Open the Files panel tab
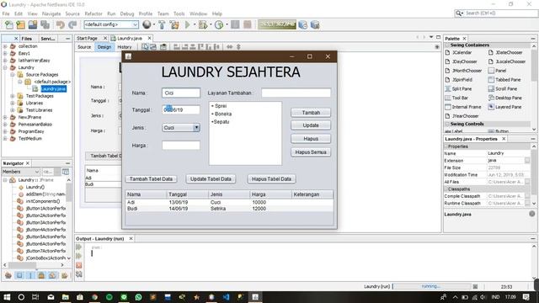 click(26, 39)
